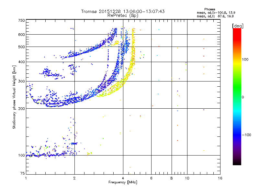259x194 pixels.
Task: Click the "-100" color bar tick label
Action: (246, 135)
